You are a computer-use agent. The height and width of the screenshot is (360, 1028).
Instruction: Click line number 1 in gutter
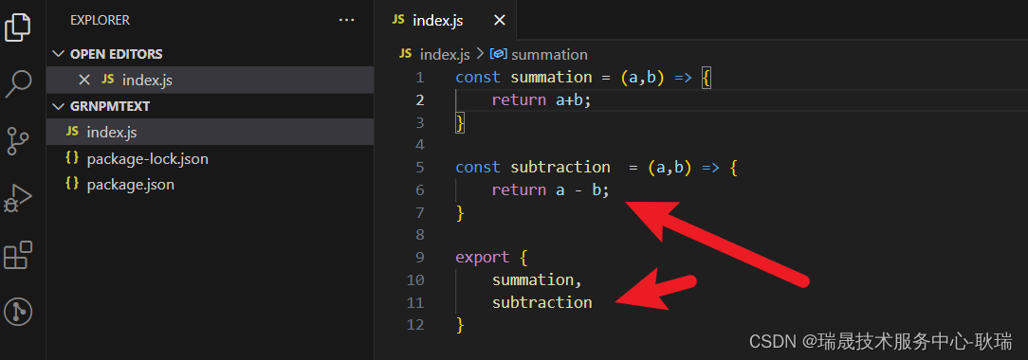[x=419, y=78]
